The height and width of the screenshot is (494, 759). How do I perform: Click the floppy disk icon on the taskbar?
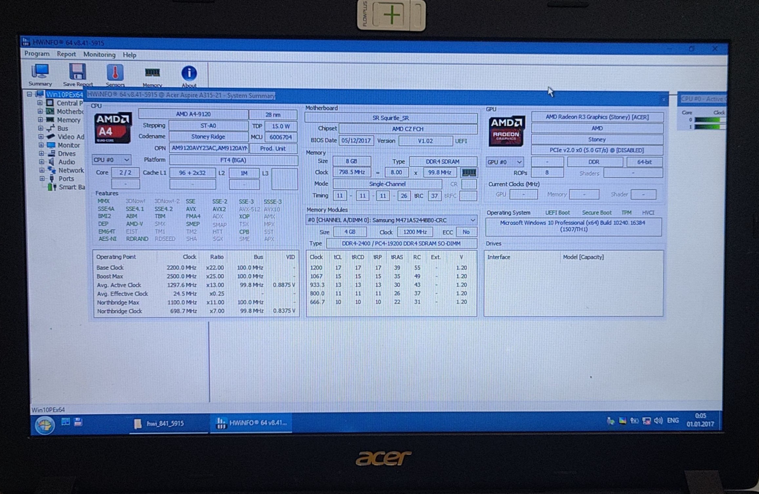pos(78,422)
